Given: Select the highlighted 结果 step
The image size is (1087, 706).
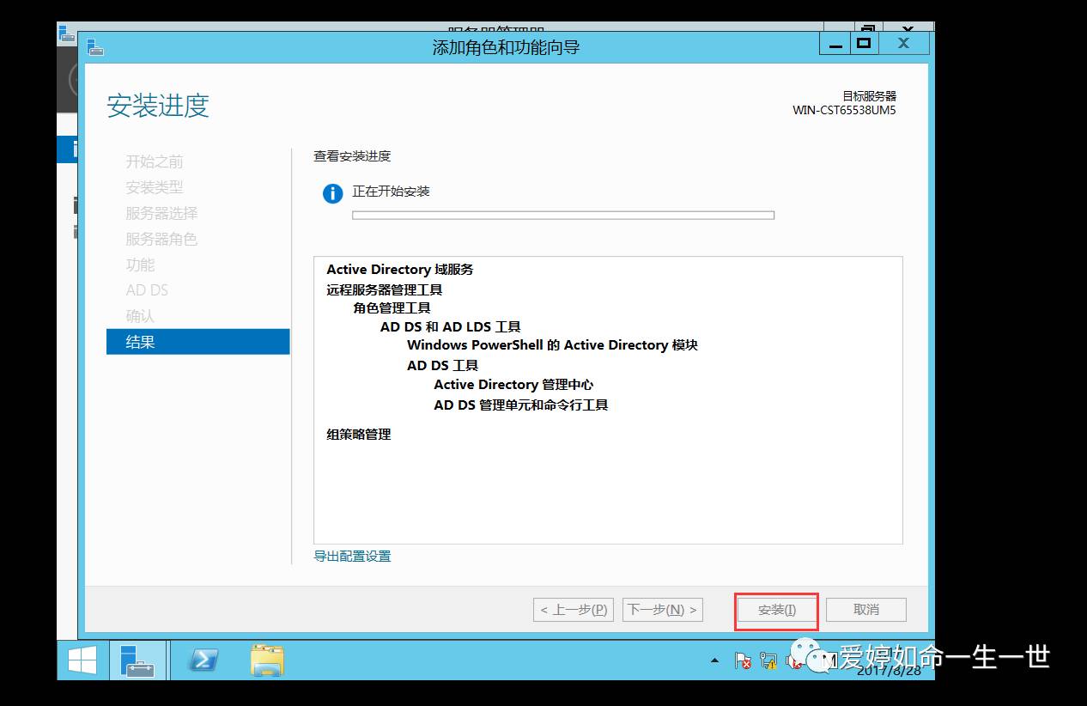Looking at the screenshot, I should click(198, 341).
